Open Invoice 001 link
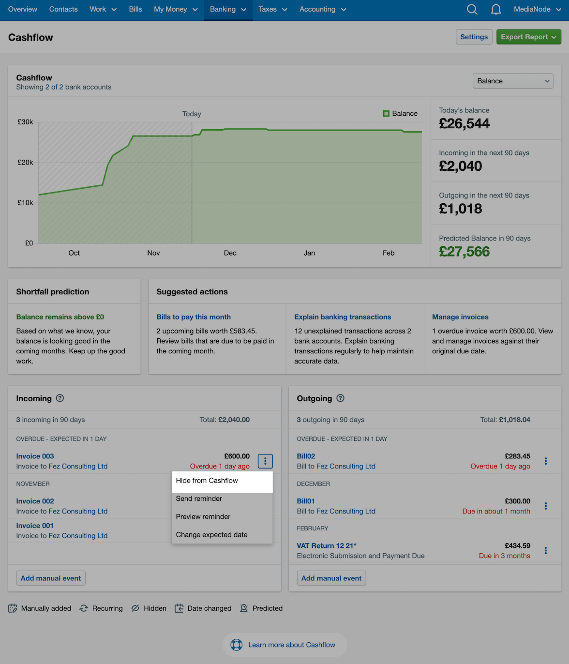Screen dimensions: 569x664 35,526
